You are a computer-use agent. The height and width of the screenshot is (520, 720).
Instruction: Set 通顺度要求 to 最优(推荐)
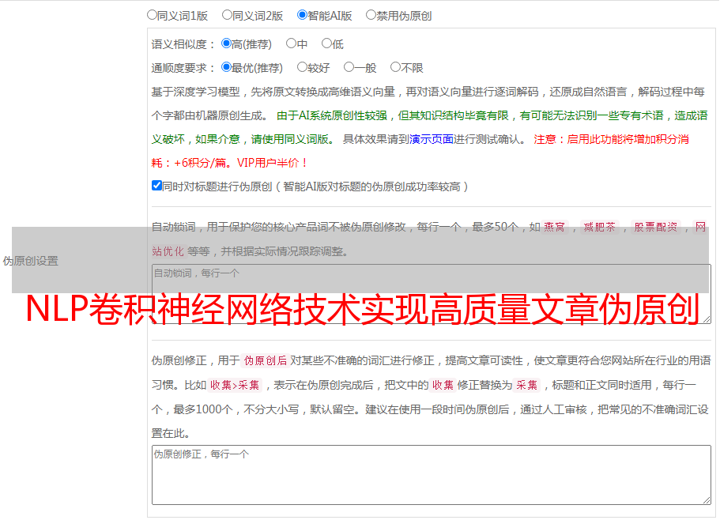pyautogui.click(x=226, y=67)
